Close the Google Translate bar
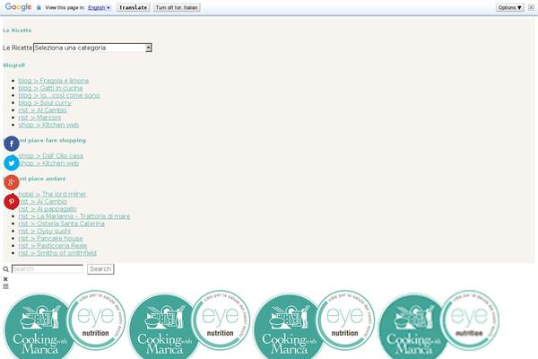 (531, 7)
